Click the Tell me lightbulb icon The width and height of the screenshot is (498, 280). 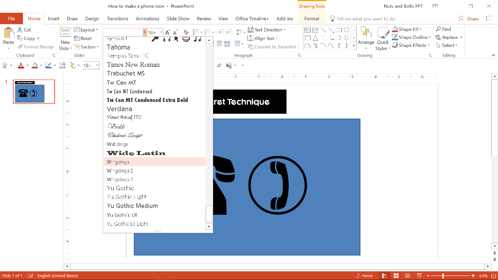333,19
